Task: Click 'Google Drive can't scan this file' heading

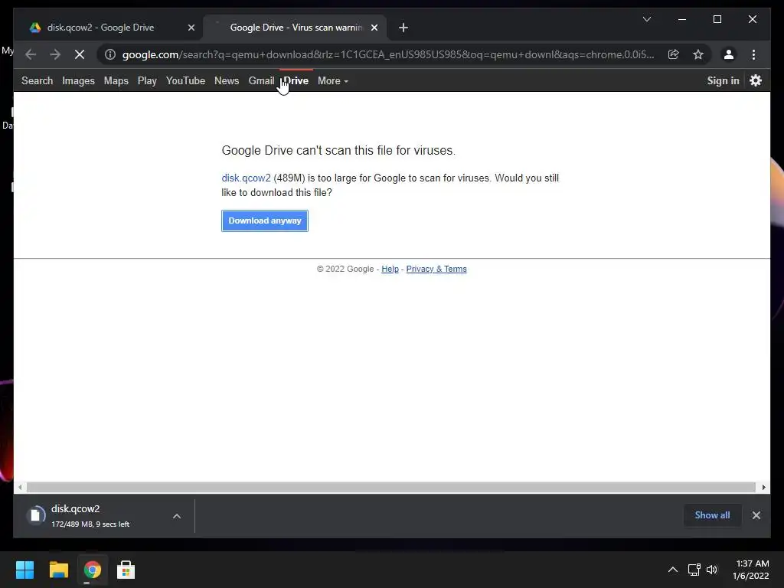Action: pos(338,151)
